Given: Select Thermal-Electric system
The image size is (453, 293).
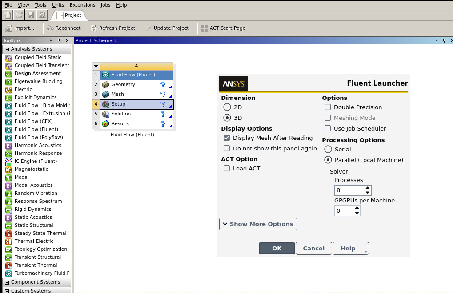Looking at the screenshot, I should pyautogui.click(x=34, y=241).
